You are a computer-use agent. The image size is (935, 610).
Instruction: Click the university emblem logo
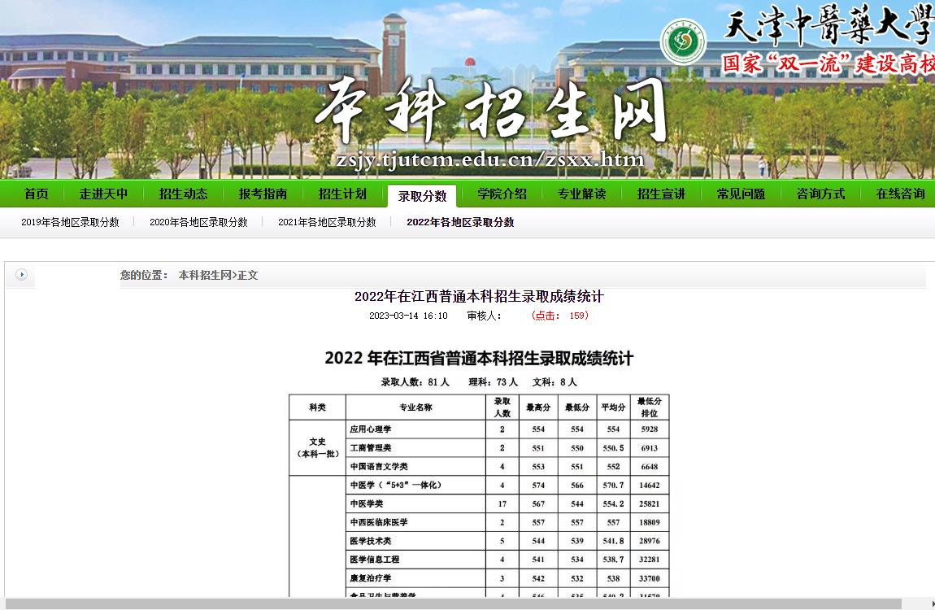point(683,41)
